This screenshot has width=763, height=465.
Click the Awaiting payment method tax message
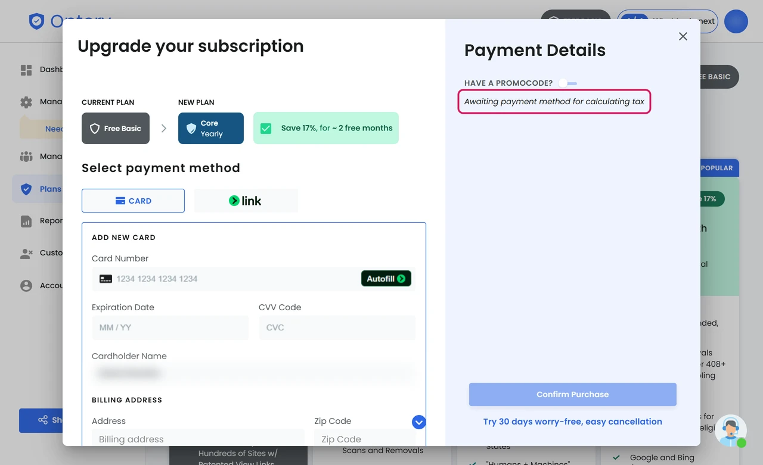click(x=554, y=102)
